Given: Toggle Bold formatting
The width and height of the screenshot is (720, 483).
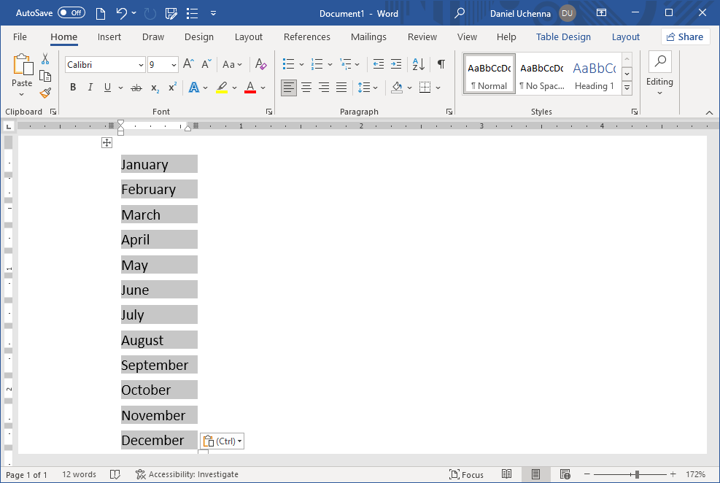Looking at the screenshot, I should [73, 88].
